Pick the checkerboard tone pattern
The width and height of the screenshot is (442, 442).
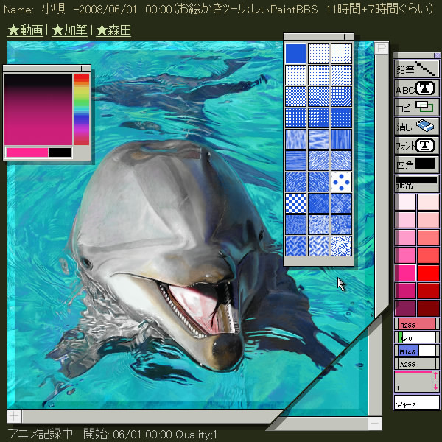coord(295,203)
